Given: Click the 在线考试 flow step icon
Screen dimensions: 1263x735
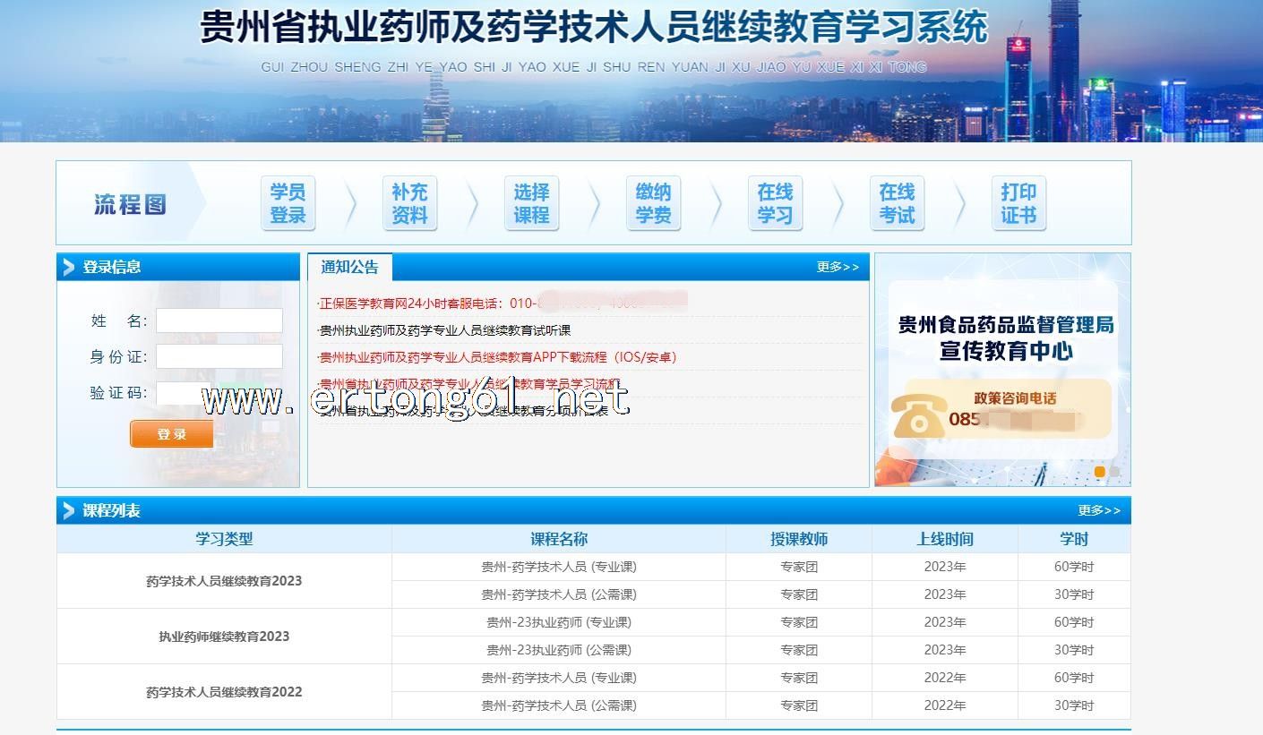Looking at the screenshot, I should pyautogui.click(x=897, y=203).
